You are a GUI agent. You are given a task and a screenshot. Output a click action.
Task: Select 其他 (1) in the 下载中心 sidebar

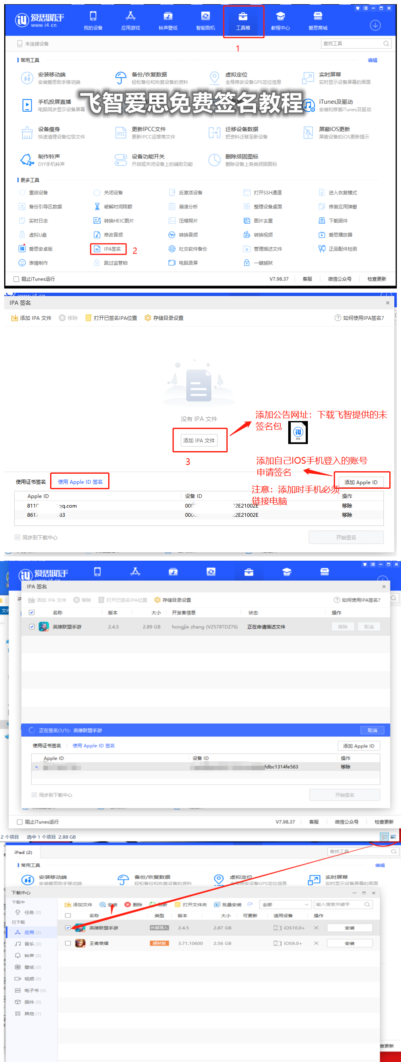pos(32,1013)
